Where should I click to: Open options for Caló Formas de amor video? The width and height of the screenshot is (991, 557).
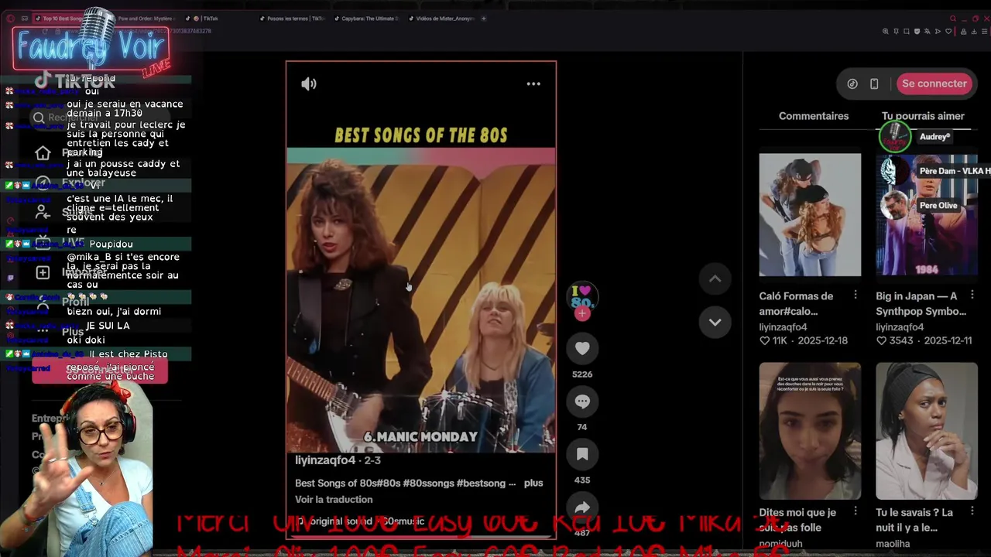[x=855, y=295]
